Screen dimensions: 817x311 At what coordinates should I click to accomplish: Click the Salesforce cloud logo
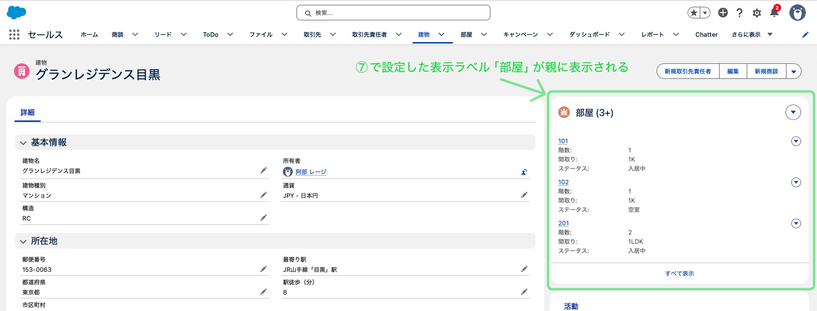pos(16,13)
